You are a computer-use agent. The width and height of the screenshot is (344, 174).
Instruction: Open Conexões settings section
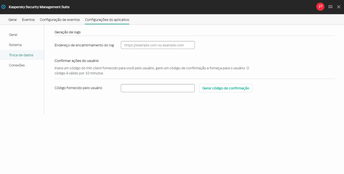(x=16, y=65)
